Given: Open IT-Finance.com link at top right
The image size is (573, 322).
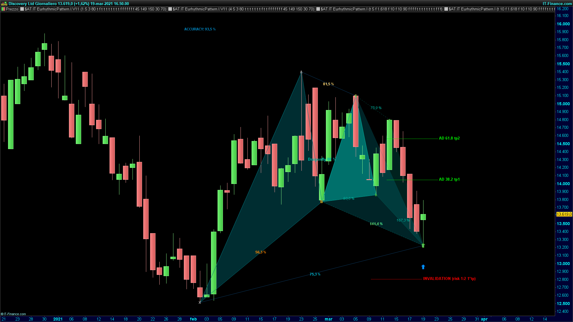Looking at the screenshot, I should (x=557, y=4).
